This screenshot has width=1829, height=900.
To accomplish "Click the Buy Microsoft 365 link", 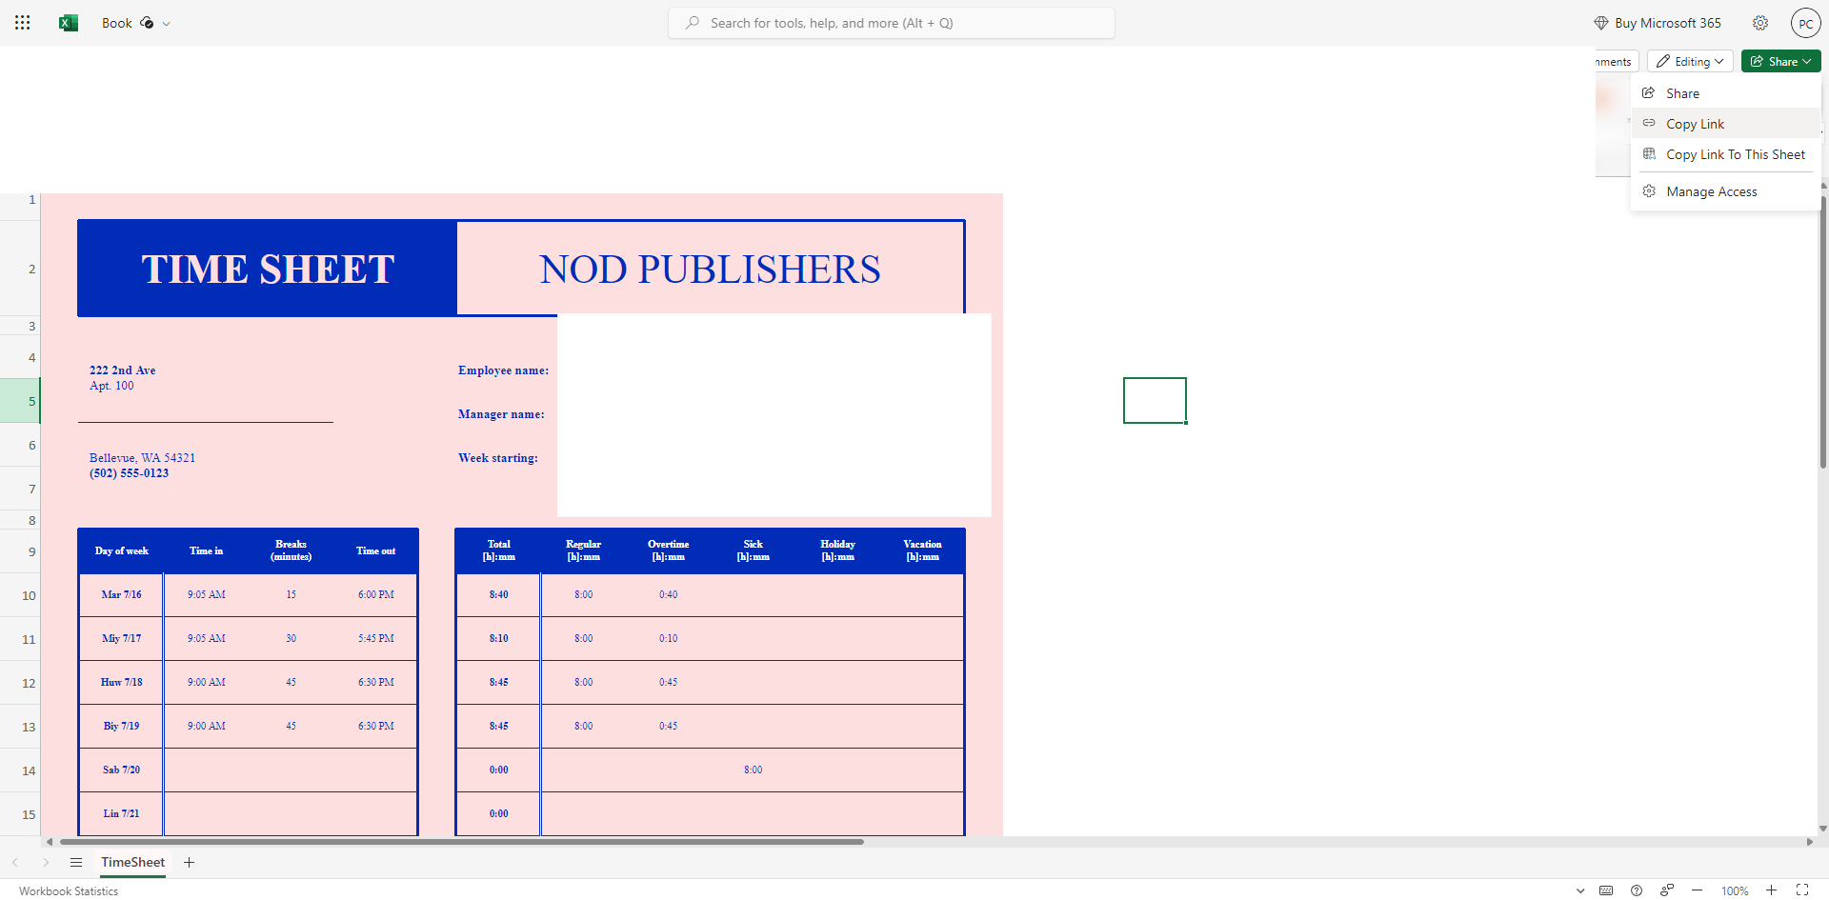I will coord(1658,23).
